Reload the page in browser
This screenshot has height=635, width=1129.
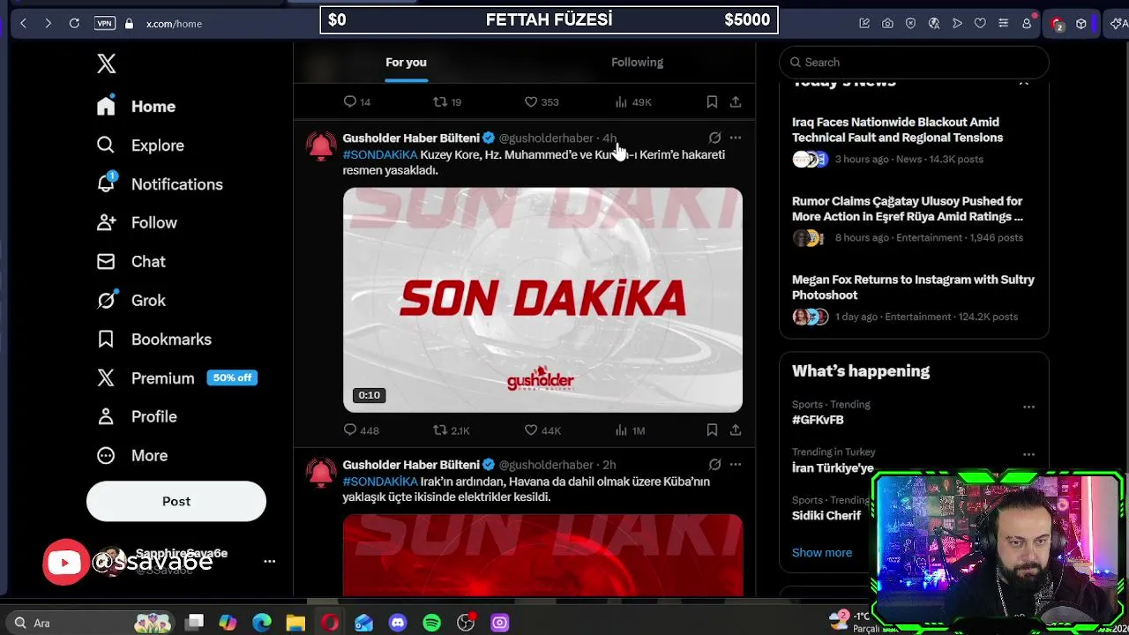74,24
